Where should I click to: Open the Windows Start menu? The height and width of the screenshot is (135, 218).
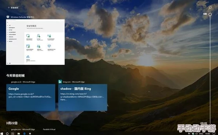[x=2, y=134]
